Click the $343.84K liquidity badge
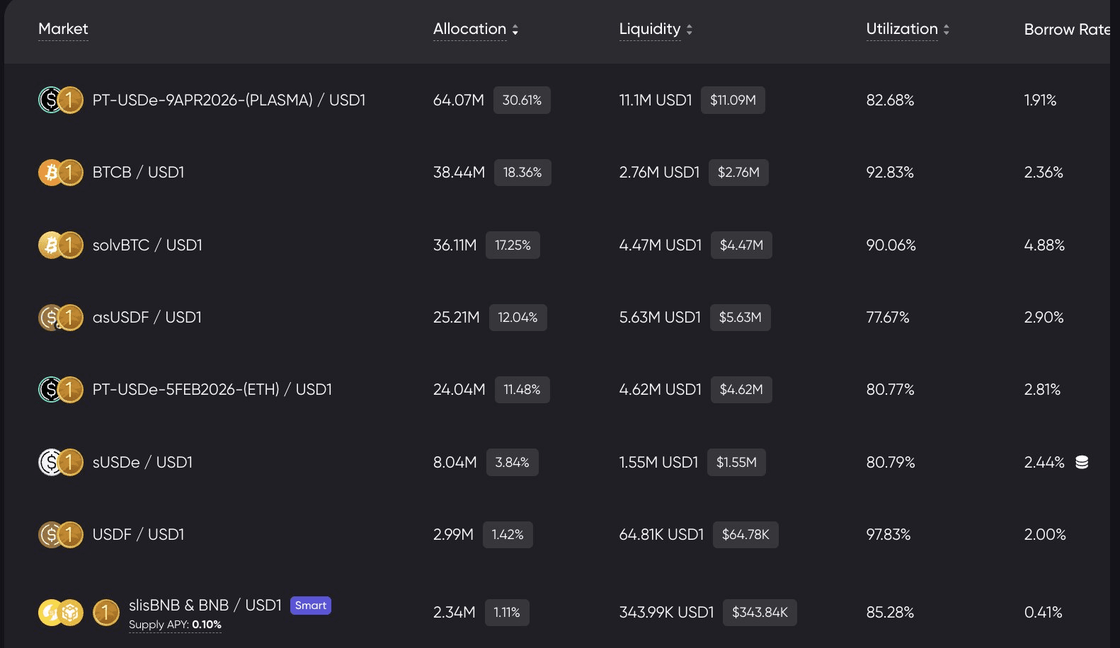Image resolution: width=1120 pixels, height=648 pixels. coord(760,613)
